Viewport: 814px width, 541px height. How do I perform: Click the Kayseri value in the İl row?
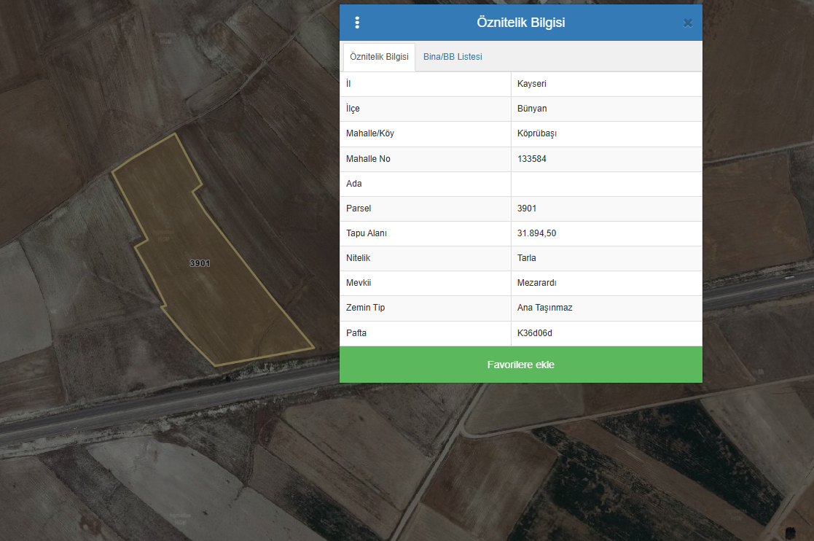[x=532, y=84]
